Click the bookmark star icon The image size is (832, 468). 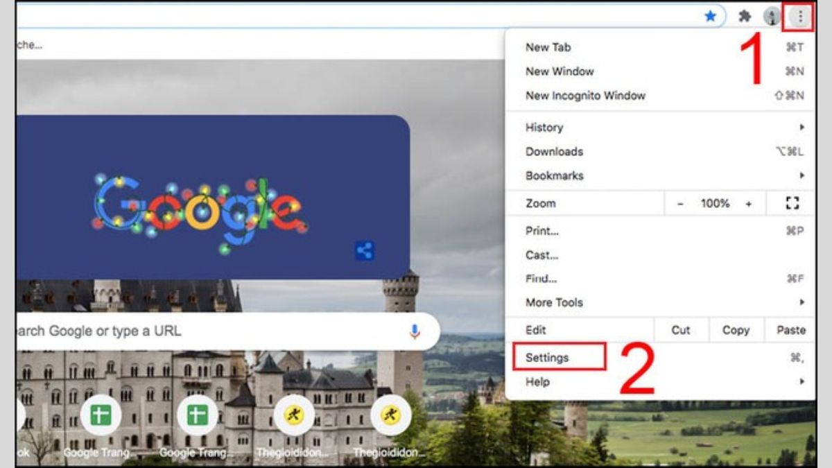pos(710,16)
